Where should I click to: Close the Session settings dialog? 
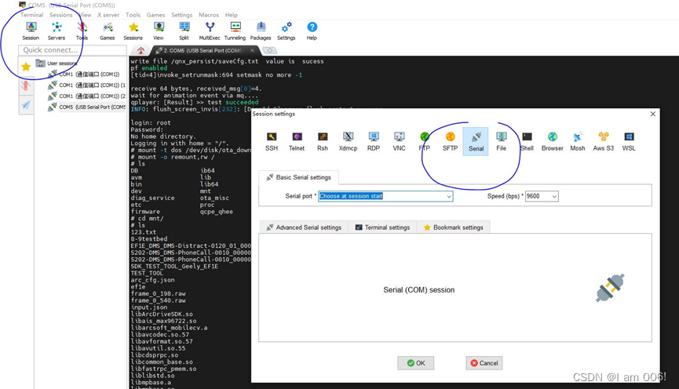(x=652, y=114)
